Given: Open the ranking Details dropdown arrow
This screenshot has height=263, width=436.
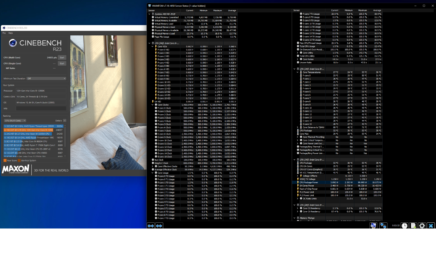Looking at the screenshot, I should point(65,120).
